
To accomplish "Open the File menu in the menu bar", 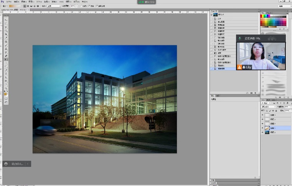I will pos(8,2).
